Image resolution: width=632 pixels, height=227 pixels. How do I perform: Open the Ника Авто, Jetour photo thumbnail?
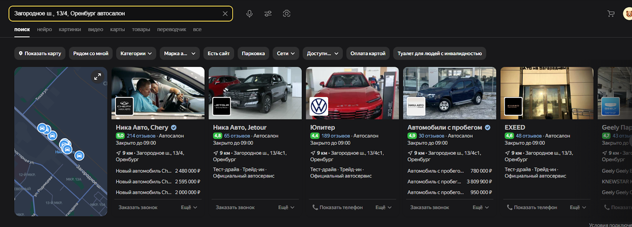(x=255, y=93)
